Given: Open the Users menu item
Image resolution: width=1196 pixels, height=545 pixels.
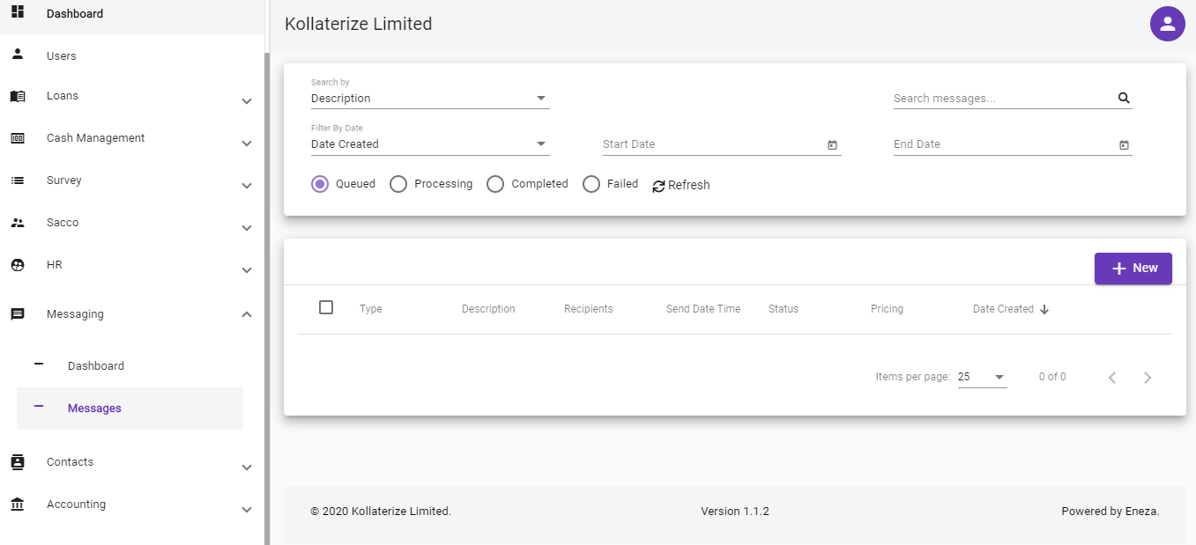Looking at the screenshot, I should pyautogui.click(x=132, y=55).
